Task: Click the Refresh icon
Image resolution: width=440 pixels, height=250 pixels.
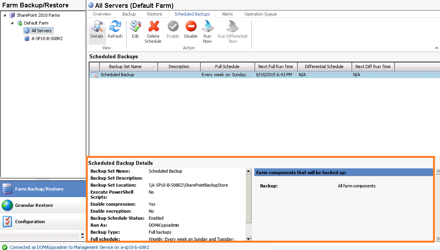Action: (115, 31)
